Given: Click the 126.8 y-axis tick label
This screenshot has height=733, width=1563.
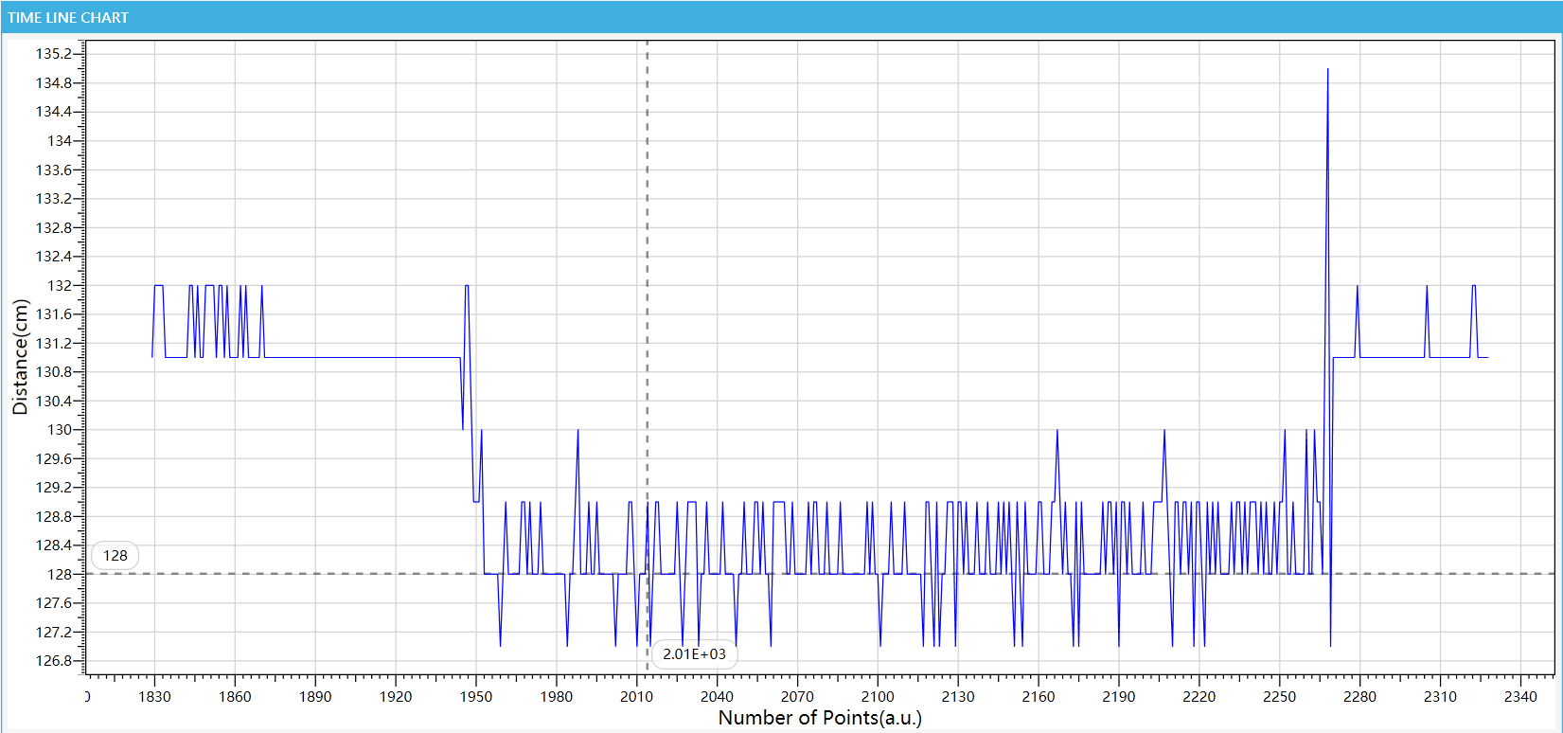Looking at the screenshot, I should (54, 661).
